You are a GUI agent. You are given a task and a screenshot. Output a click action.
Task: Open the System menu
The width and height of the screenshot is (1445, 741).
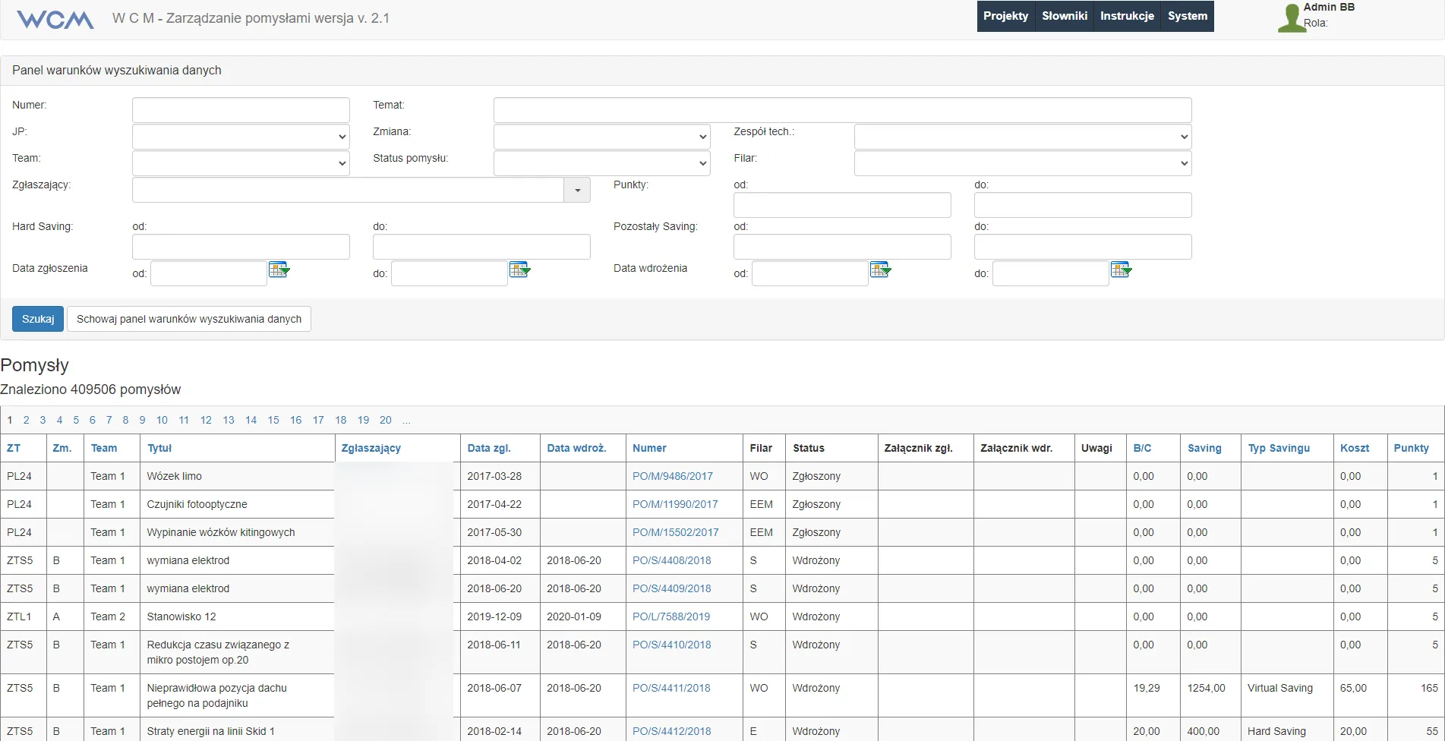(x=1188, y=16)
